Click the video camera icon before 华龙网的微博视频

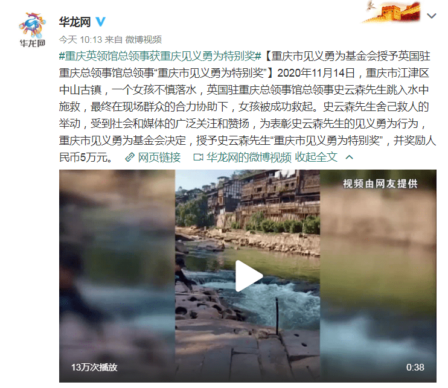(198, 157)
